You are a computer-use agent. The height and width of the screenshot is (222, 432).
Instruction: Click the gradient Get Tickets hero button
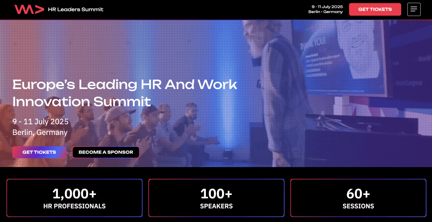[x=39, y=152]
